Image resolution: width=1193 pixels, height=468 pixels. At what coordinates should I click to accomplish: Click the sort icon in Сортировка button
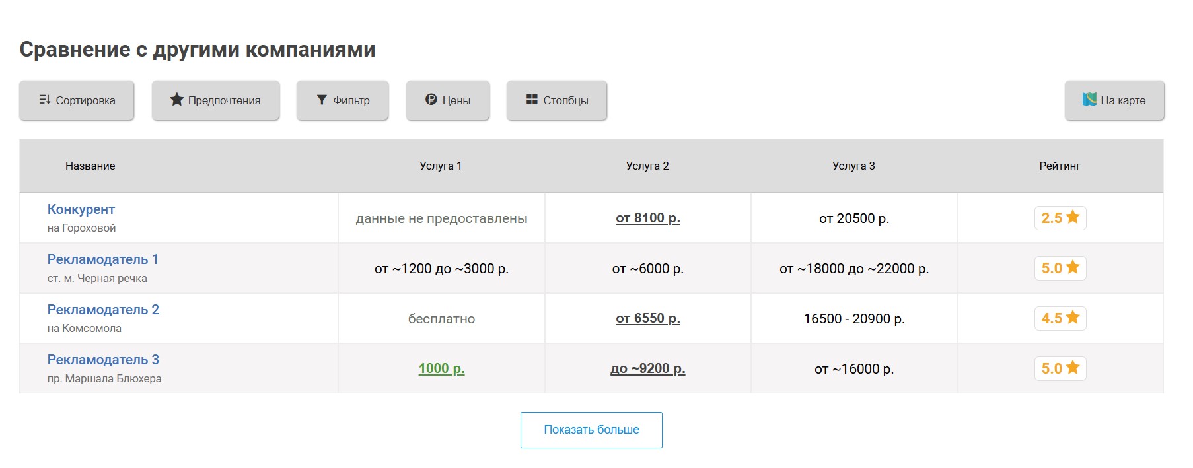pyautogui.click(x=44, y=100)
